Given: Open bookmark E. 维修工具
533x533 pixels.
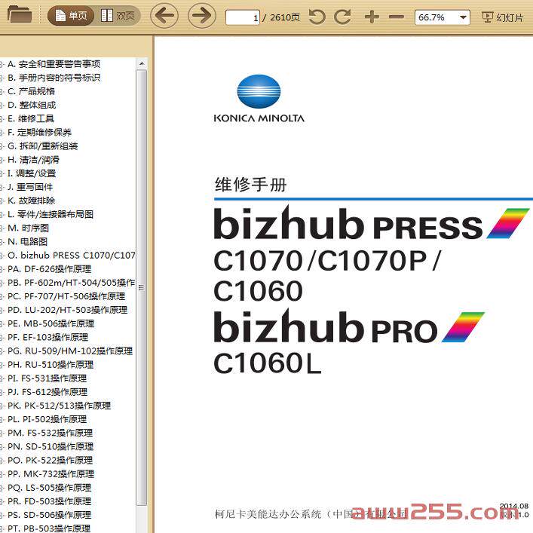Looking at the screenshot, I should click(31, 118).
